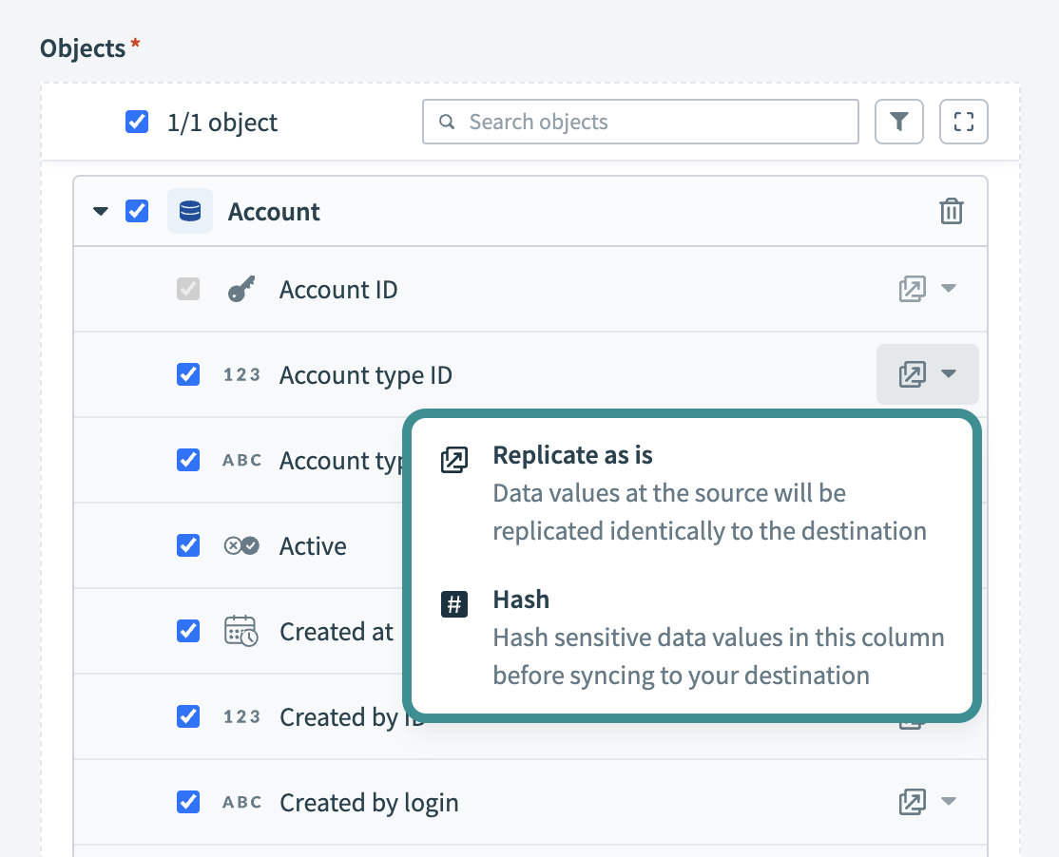Uncheck the Active field checkbox
Image resolution: width=1059 pixels, height=857 pixels.
pyautogui.click(x=187, y=545)
